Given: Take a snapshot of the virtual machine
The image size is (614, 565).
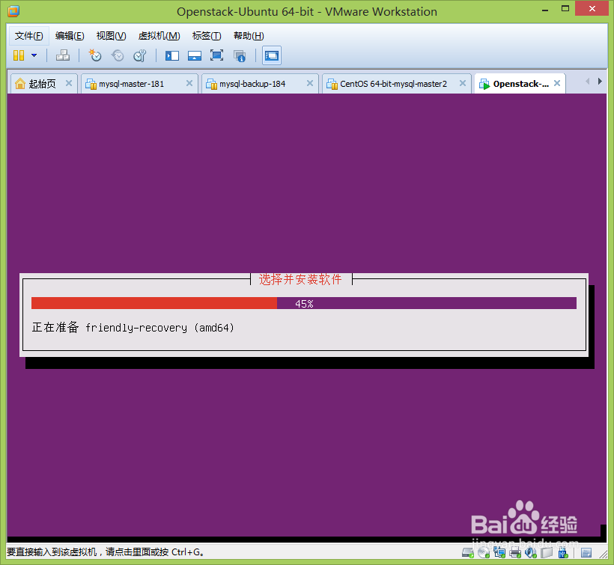Looking at the screenshot, I should pos(95,55).
